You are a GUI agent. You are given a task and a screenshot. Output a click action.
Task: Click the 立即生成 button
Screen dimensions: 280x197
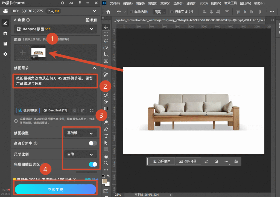tap(56, 189)
